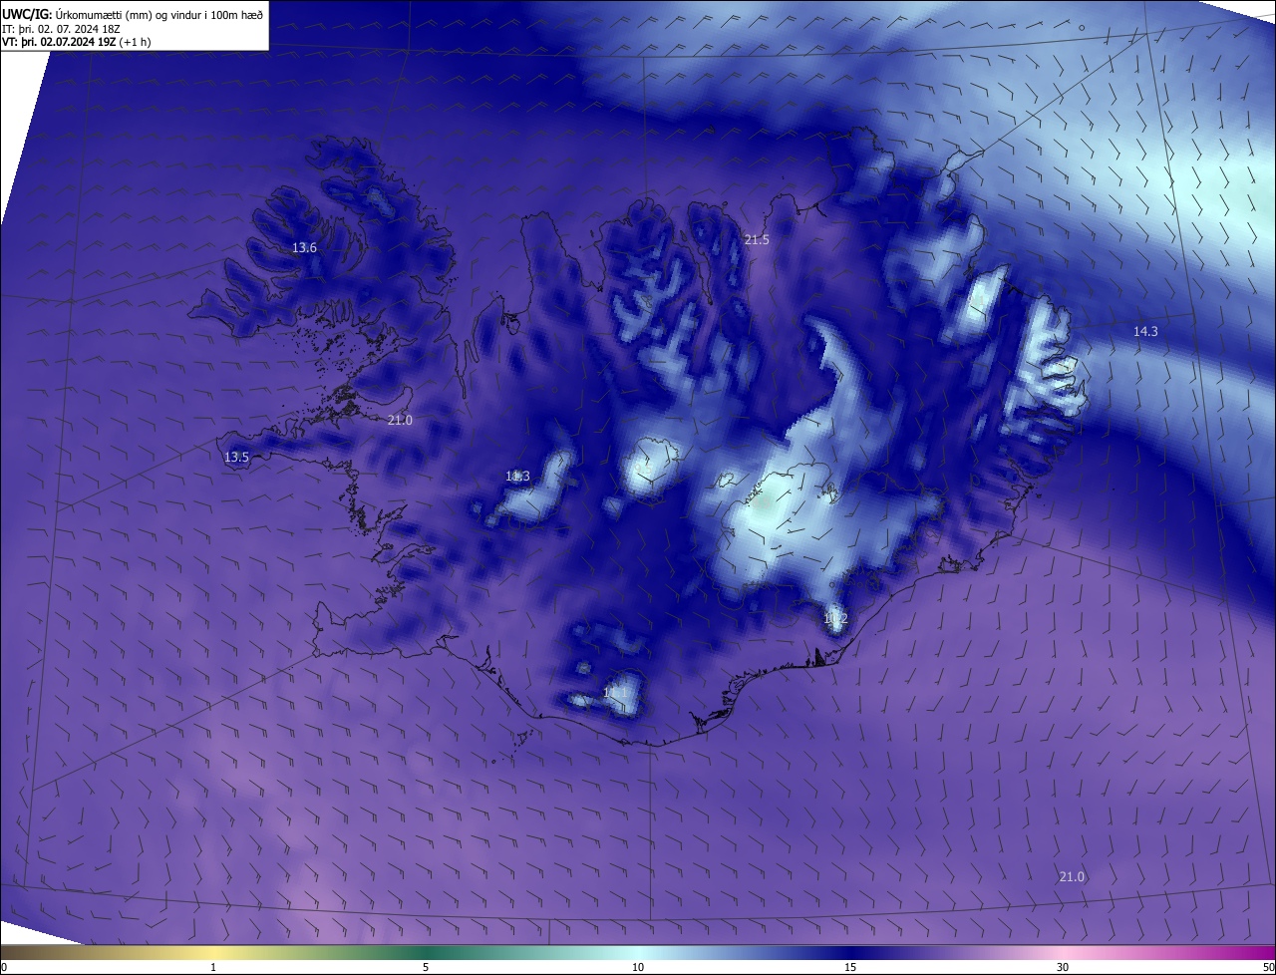Select the 11.3 value on the western glacier
Image resolution: width=1276 pixels, height=975 pixels.
click(517, 477)
